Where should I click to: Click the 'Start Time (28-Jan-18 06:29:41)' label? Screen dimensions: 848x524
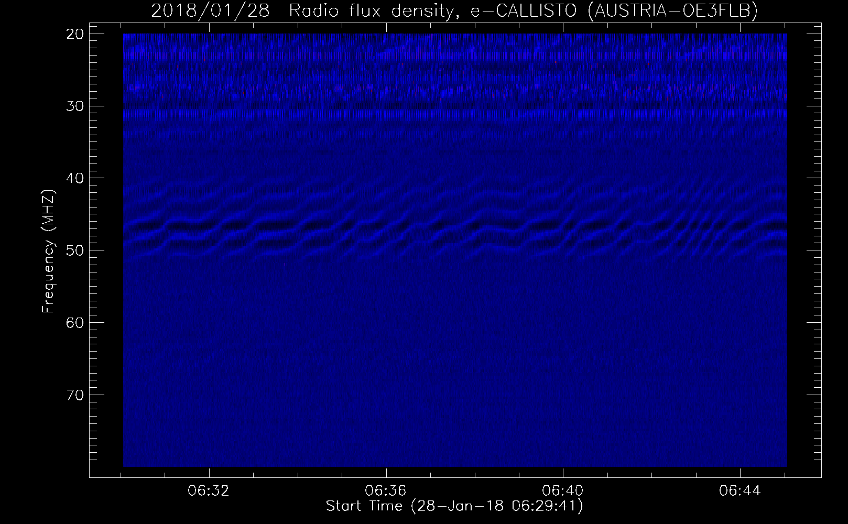click(454, 506)
